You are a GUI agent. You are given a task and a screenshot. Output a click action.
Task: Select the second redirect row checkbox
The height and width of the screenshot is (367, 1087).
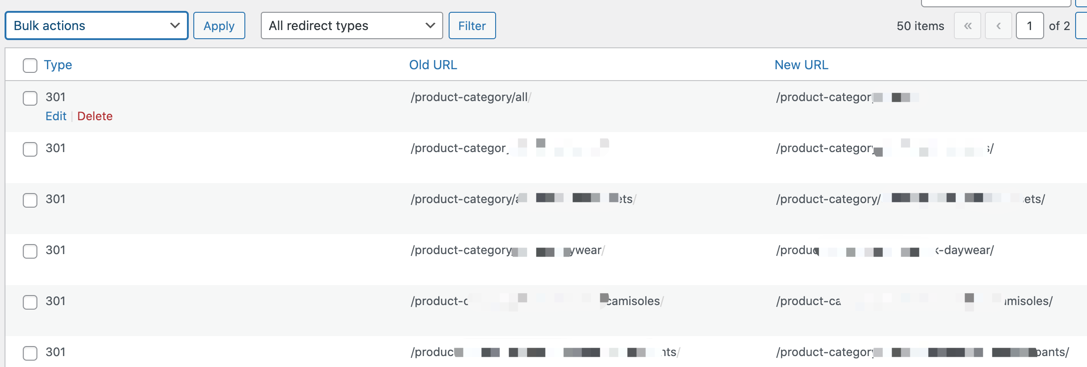point(30,149)
